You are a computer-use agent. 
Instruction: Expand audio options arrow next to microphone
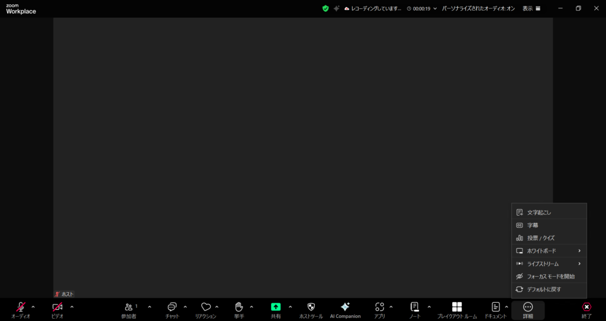pos(33,307)
